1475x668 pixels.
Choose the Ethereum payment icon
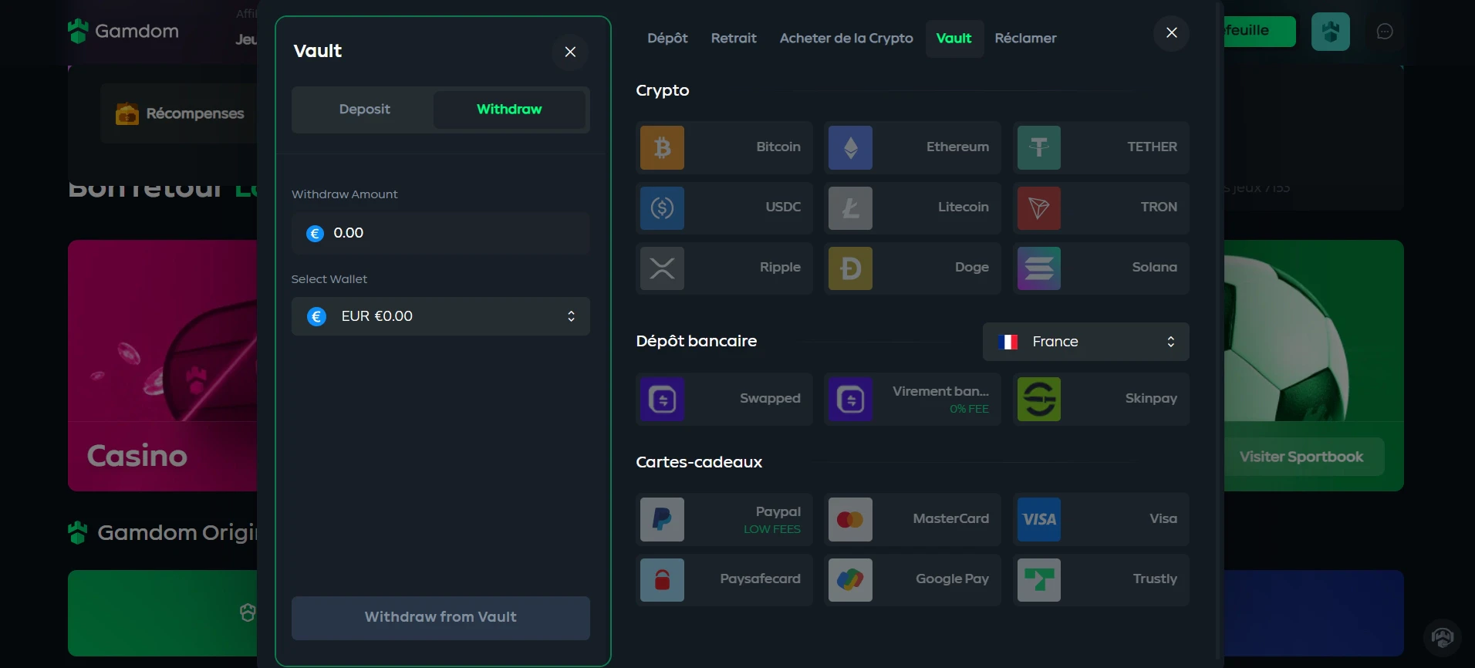click(850, 147)
